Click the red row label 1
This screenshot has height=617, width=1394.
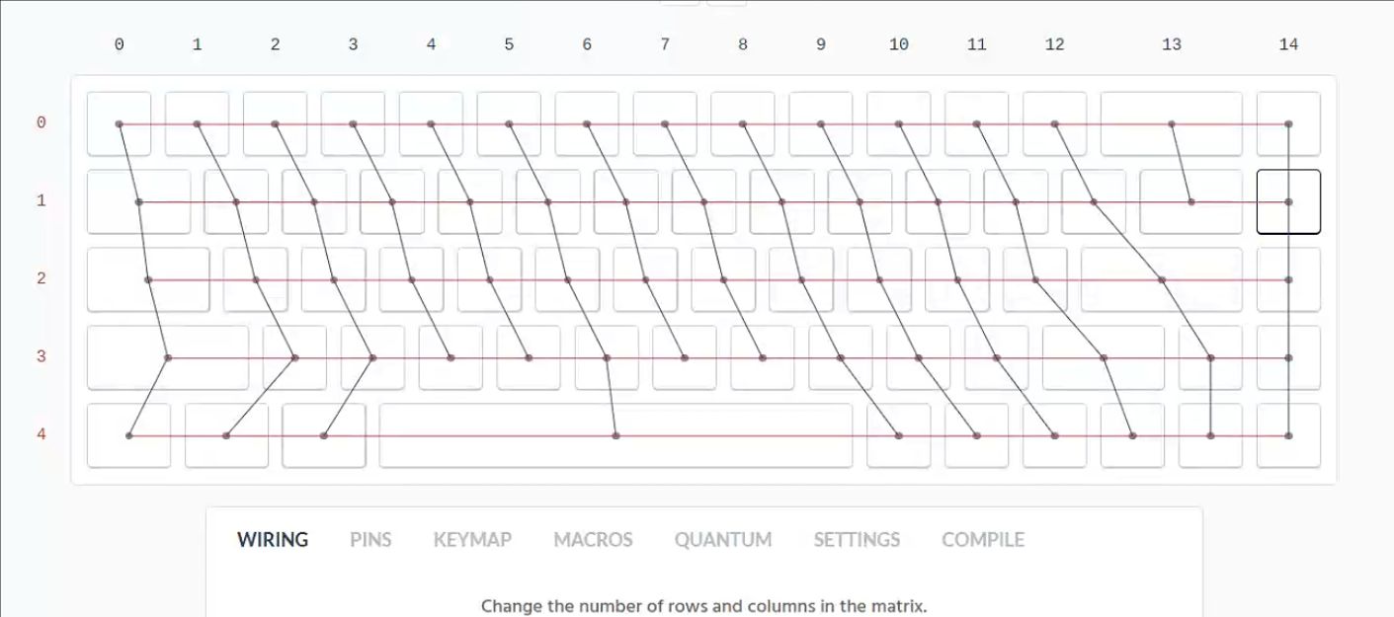41,200
